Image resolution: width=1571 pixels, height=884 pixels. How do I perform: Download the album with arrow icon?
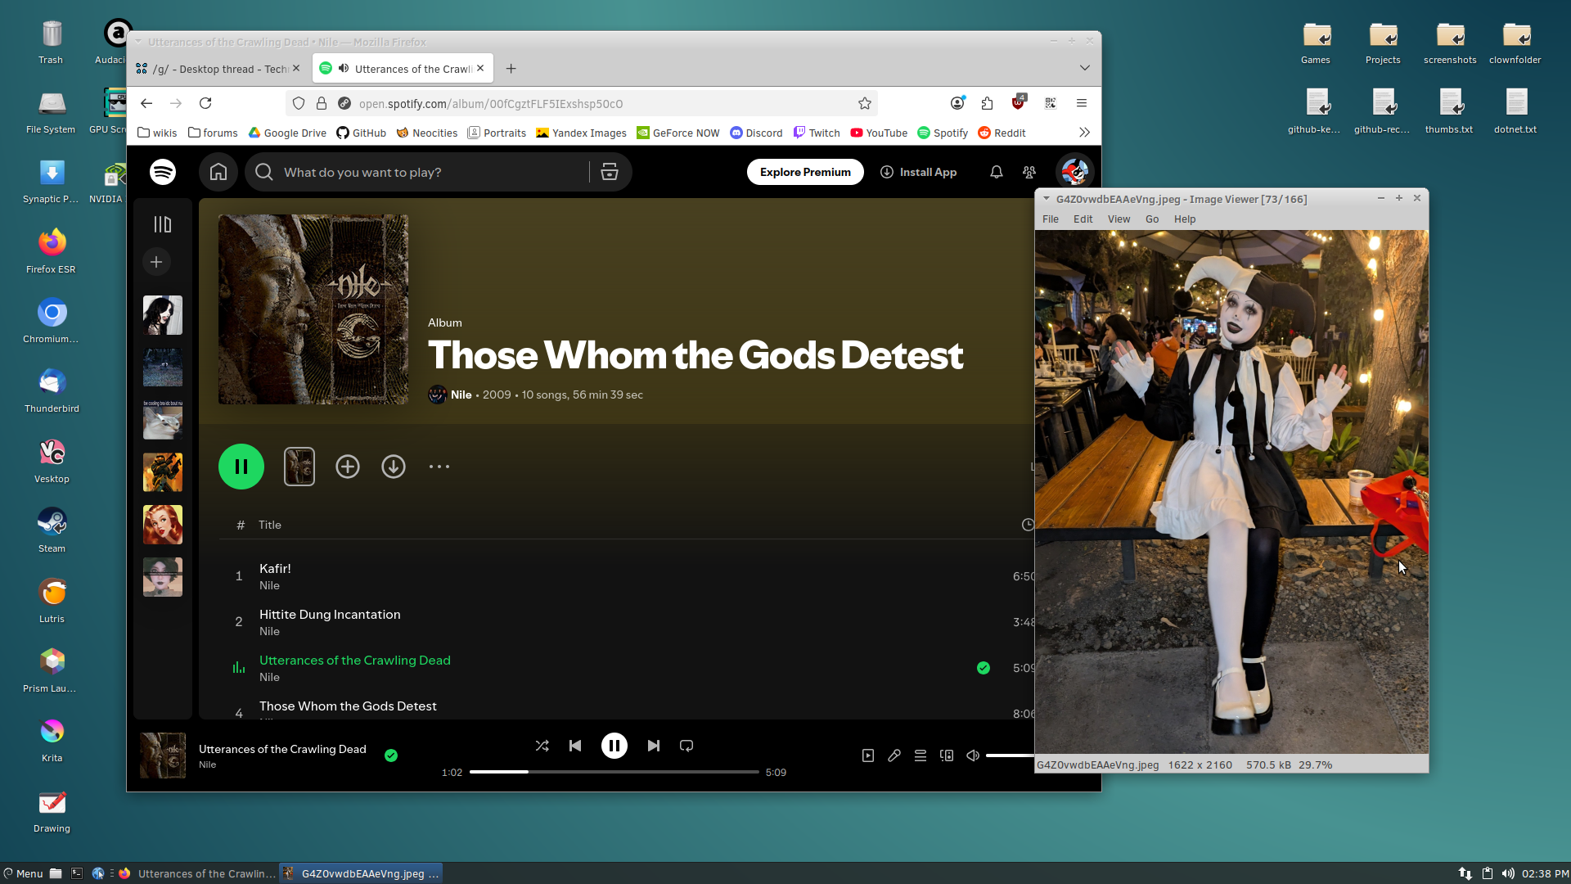(x=394, y=467)
